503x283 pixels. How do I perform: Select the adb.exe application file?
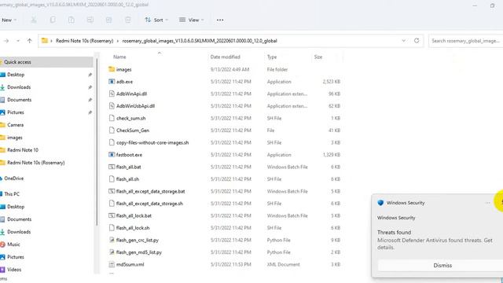124,82
